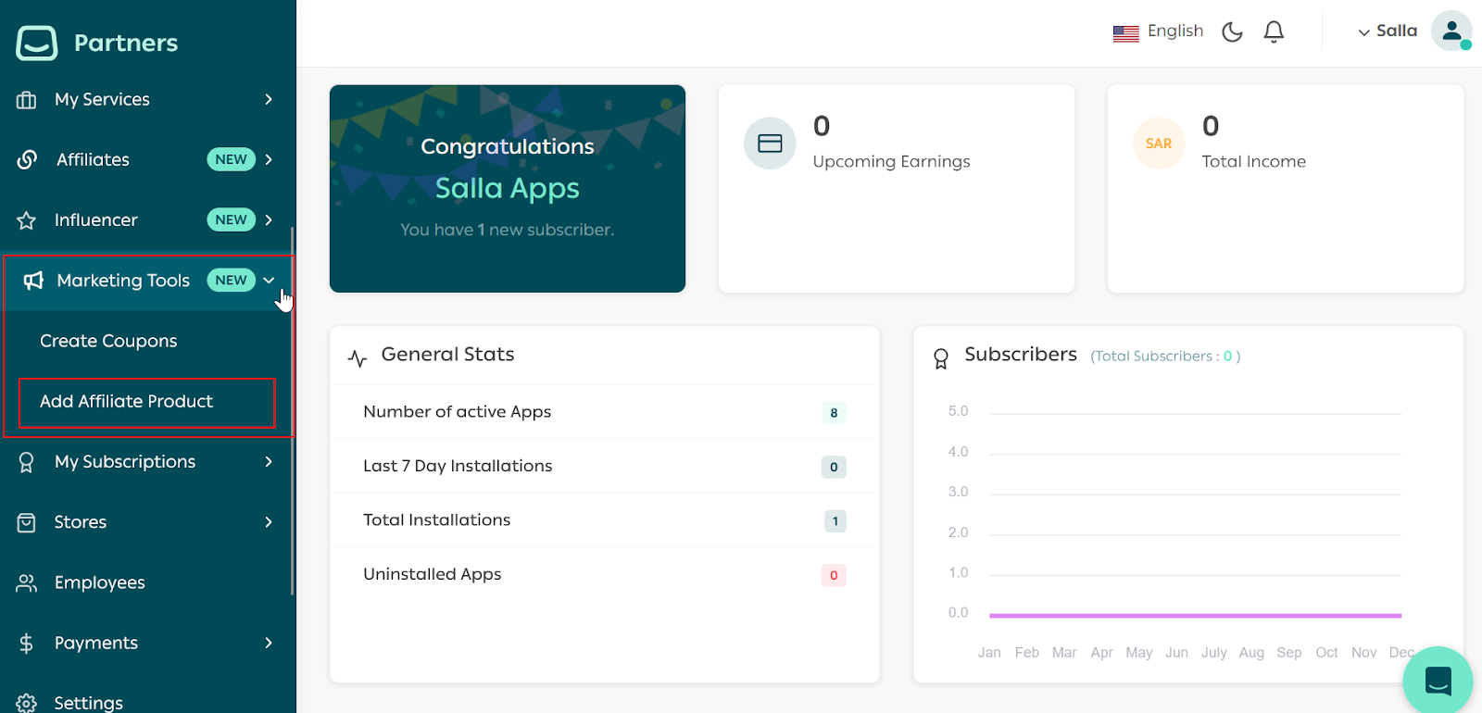Click the user profile avatar
Viewport: 1482px width, 713px height.
(x=1451, y=31)
